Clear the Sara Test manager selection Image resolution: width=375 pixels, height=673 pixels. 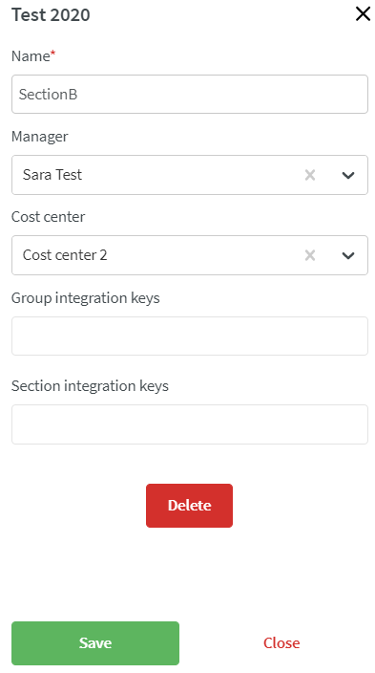pos(310,175)
